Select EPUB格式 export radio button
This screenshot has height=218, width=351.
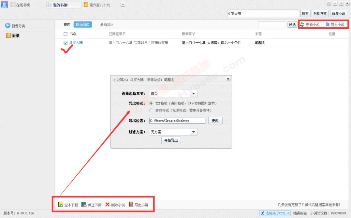pos(151,110)
